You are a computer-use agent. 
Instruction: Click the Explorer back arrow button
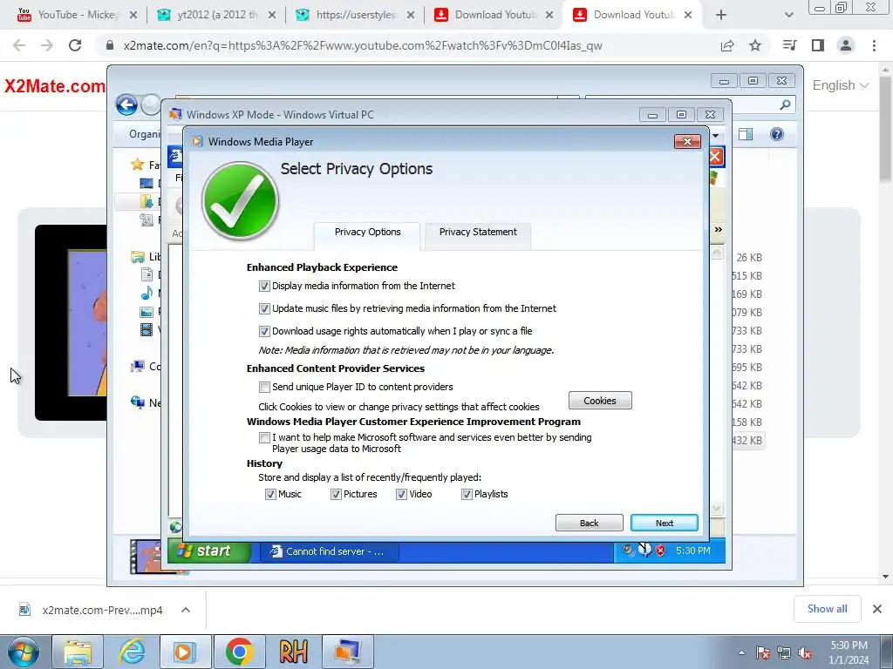126,105
